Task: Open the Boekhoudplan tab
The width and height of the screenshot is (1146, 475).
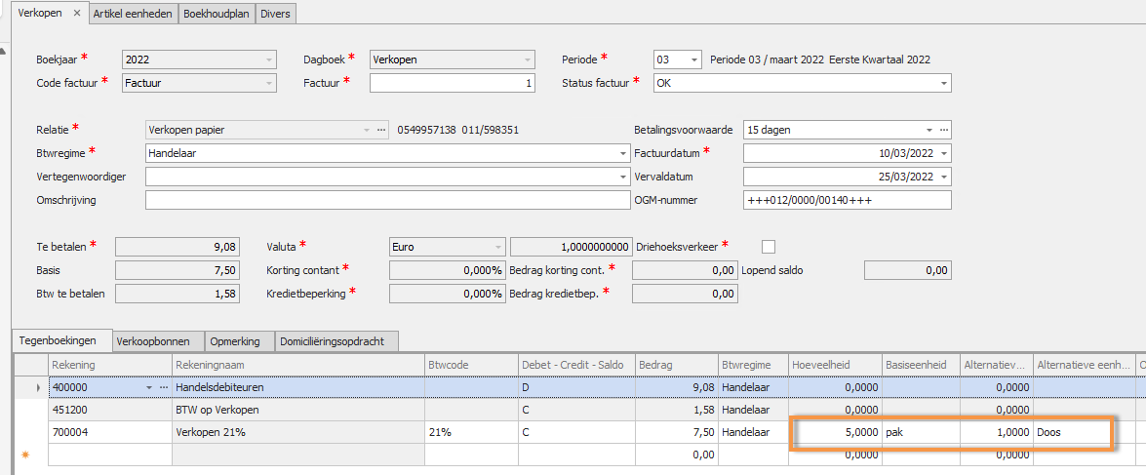Action: pyautogui.click(x=217, y=13)
